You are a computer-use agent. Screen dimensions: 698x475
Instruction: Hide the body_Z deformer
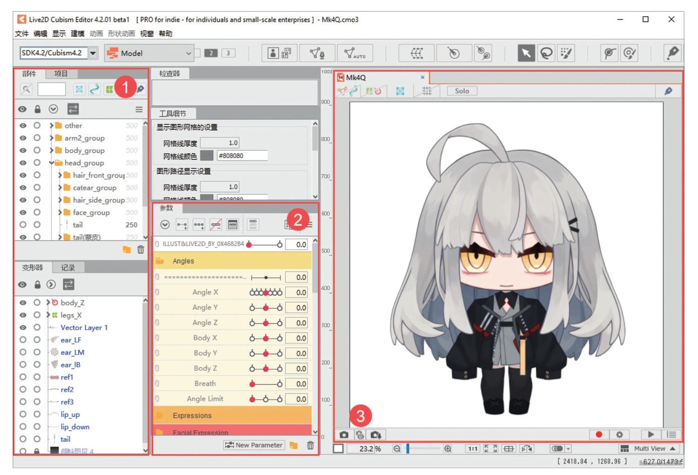point(22,302)
